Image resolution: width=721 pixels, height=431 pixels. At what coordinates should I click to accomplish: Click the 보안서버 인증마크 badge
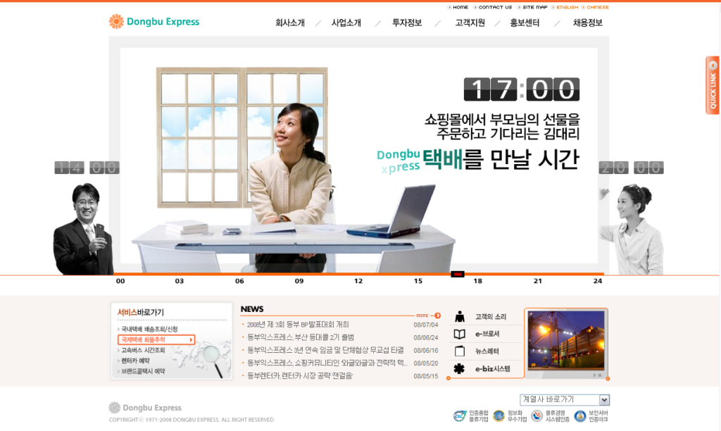coord(591,416)
